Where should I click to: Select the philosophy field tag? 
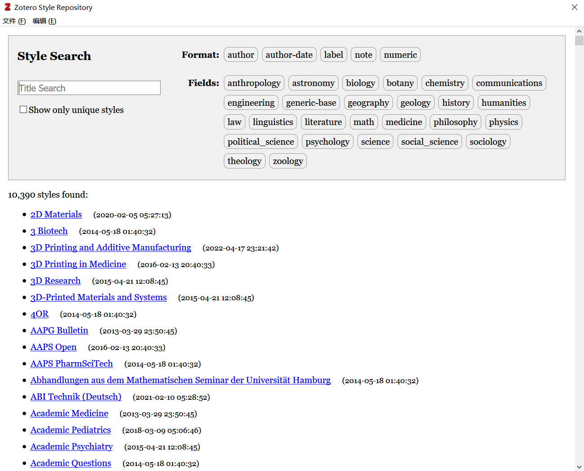click(x=456, y=122)
